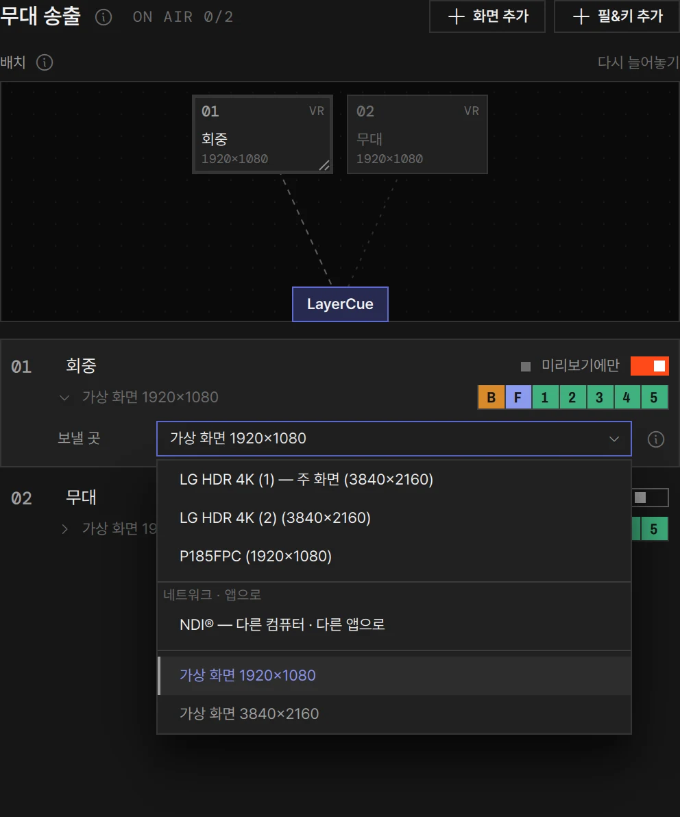This screenshot has height=817, width=680.
Task: Show info icon right of 보낼 곳 dropdown
Action: tap(655, 439)
